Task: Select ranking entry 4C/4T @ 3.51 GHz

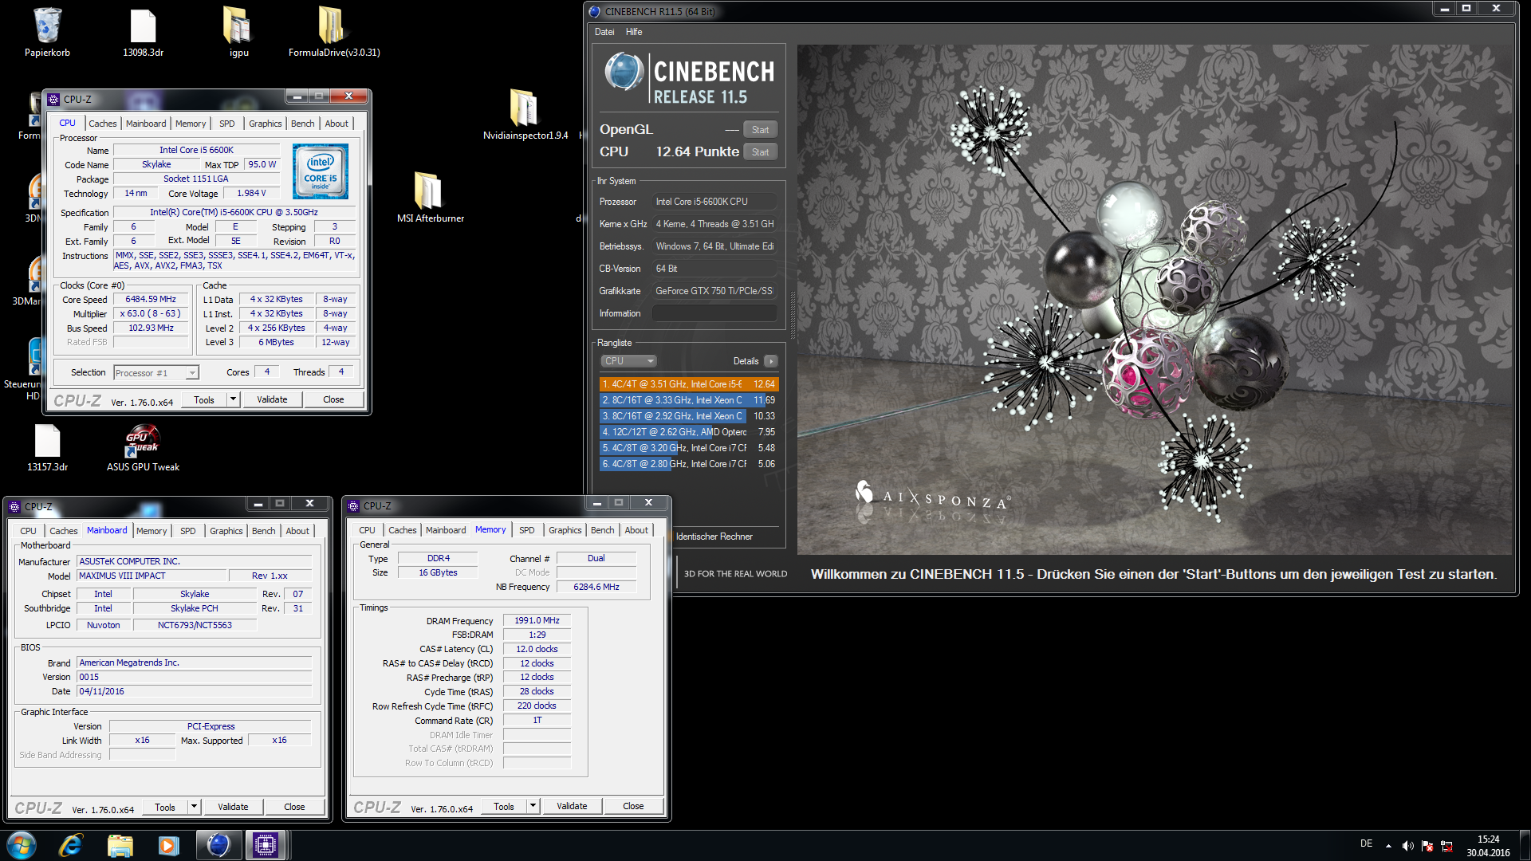Action: tap(689, 384)
